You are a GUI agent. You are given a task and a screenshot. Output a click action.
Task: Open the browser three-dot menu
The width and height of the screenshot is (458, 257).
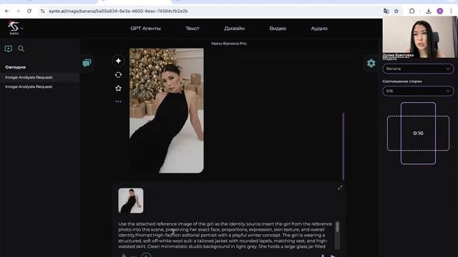click(x=452, y=11)
